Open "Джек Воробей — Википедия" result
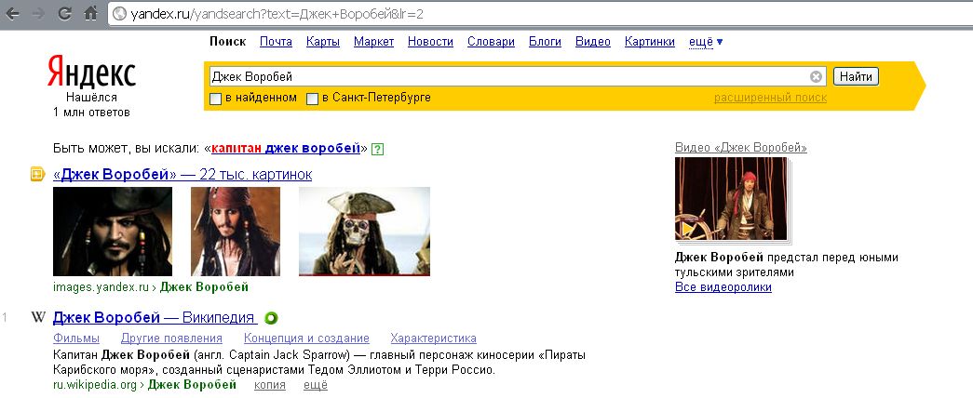Image resolution: width=973 pixels, height=398 pixels. (155, 317)
